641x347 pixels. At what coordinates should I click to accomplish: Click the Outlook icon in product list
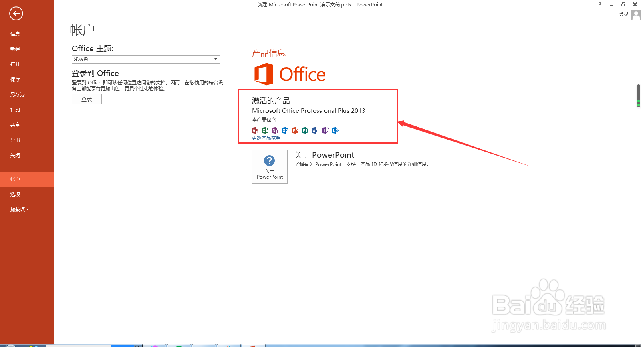click(x=285, y=130)
